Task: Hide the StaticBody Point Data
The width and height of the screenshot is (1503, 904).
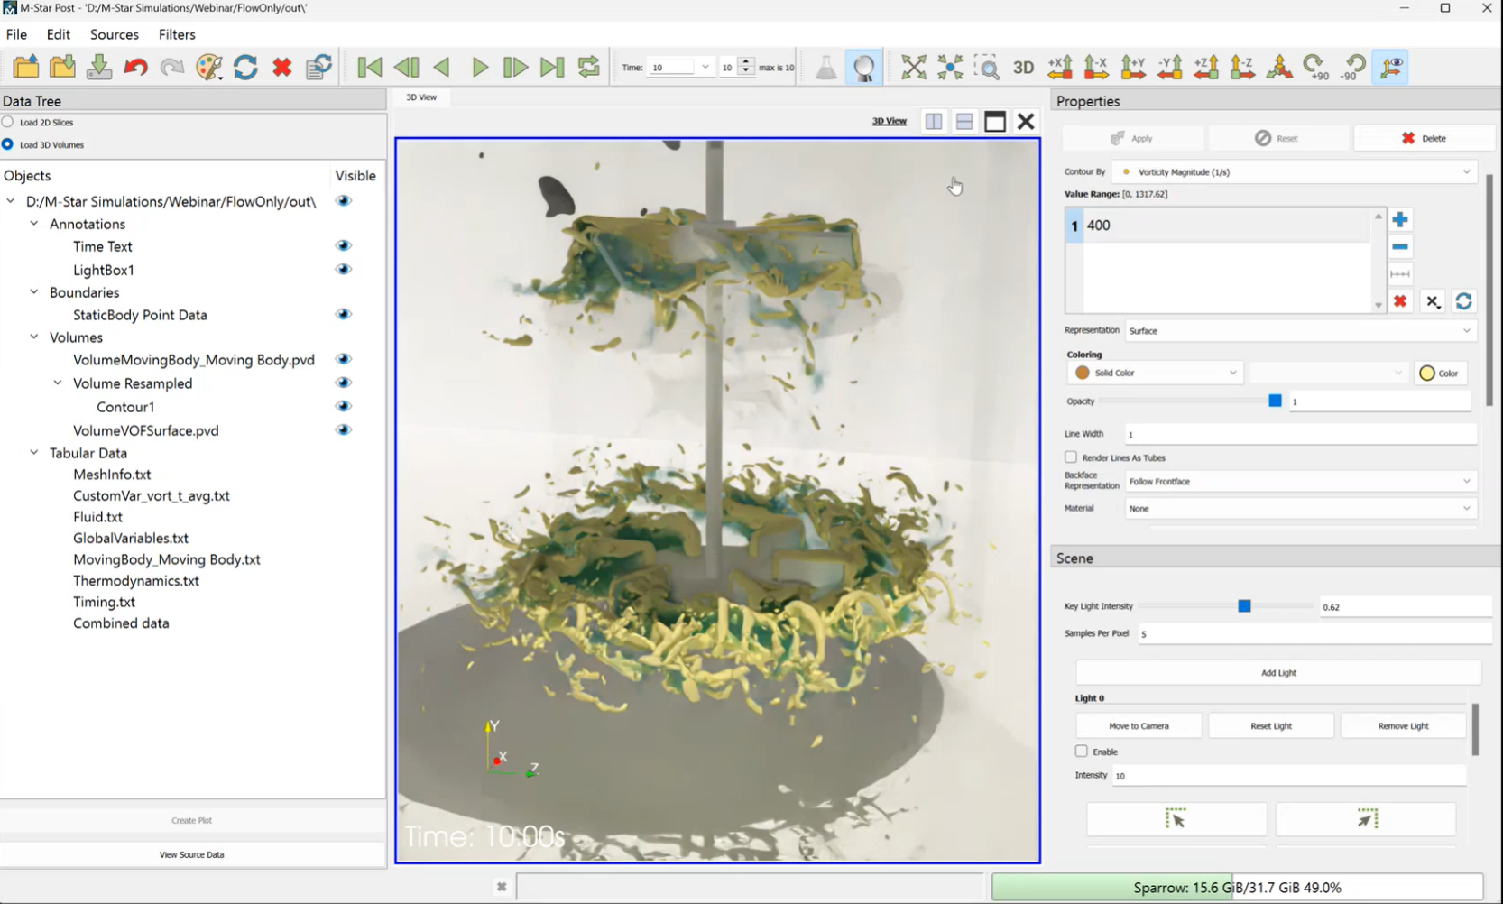Action: (344, 314)
